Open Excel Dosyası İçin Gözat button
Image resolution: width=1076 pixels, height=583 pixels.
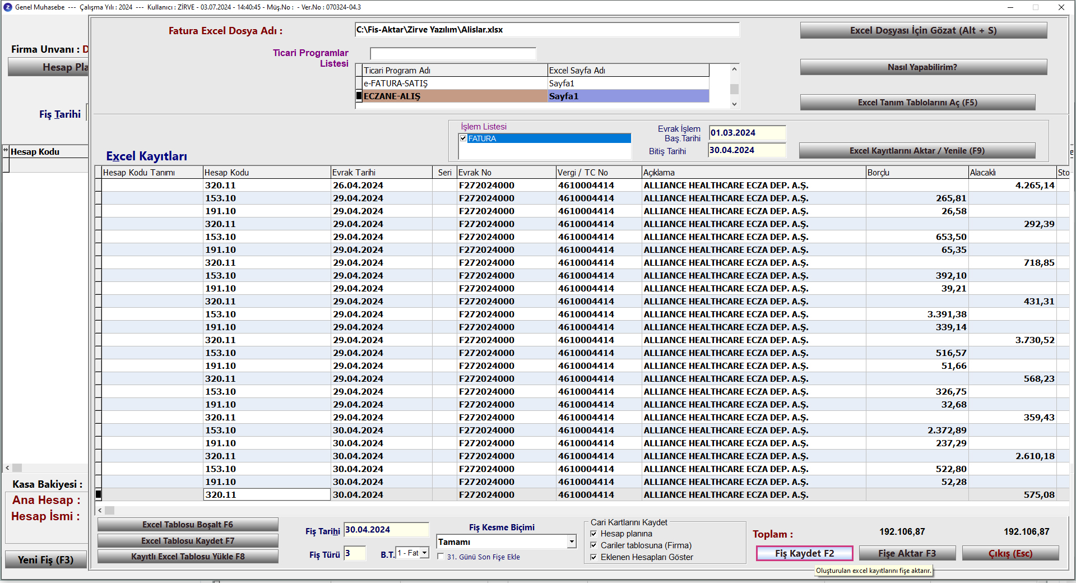(x=923, y=30)
